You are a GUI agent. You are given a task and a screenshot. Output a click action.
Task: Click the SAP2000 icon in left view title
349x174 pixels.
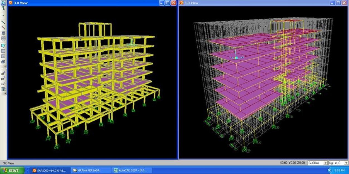pyautogui.click(x=11, y=3)
